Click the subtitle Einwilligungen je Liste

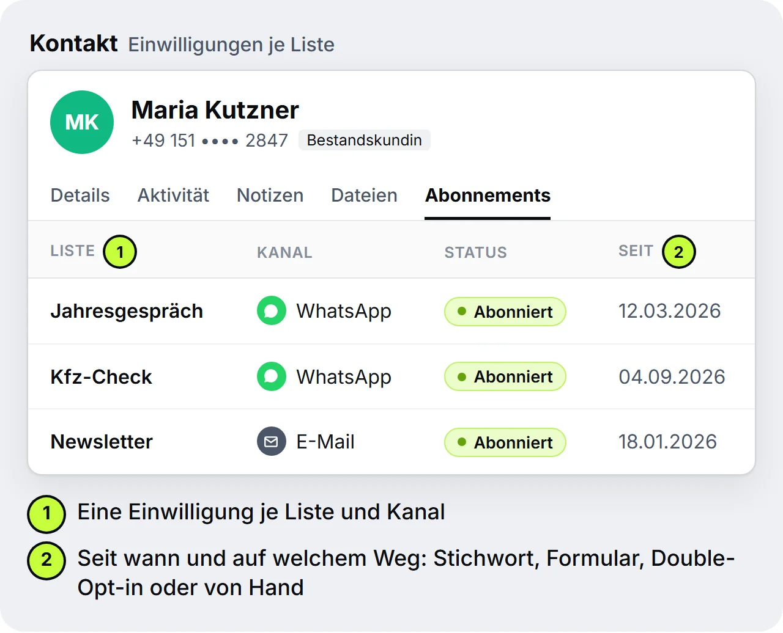231,45
